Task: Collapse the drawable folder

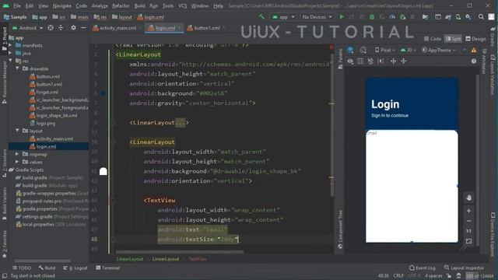Action: [17, 68]
